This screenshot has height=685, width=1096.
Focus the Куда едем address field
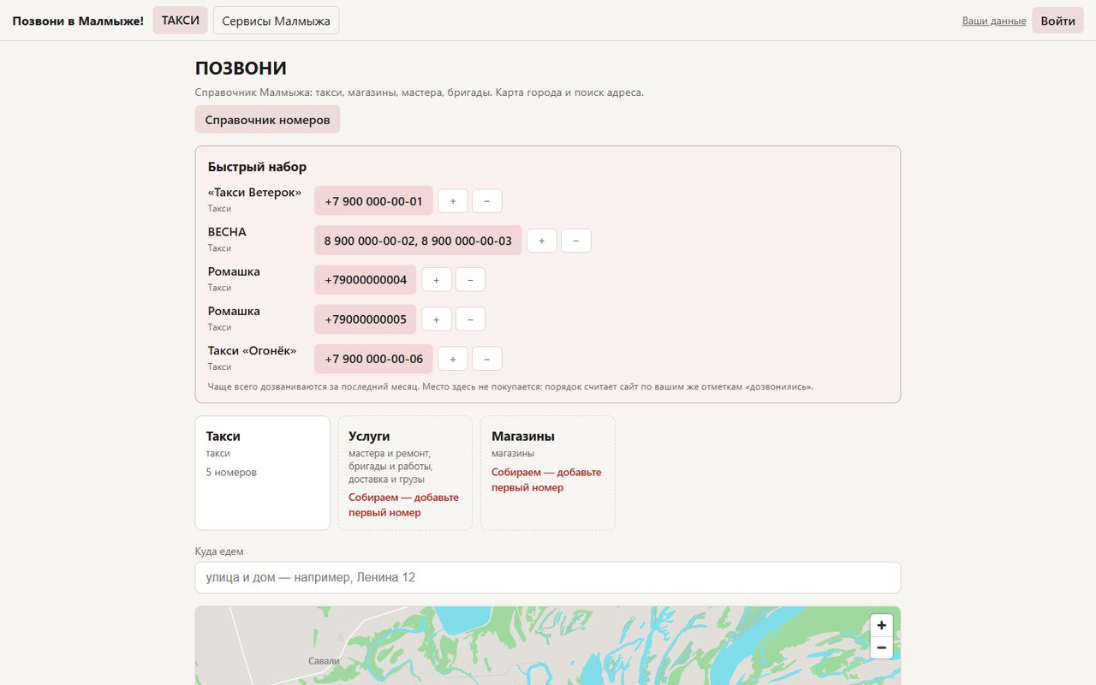tap(548, 577)
